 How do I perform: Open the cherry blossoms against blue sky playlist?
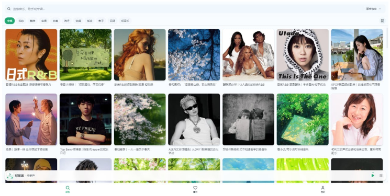194,55
